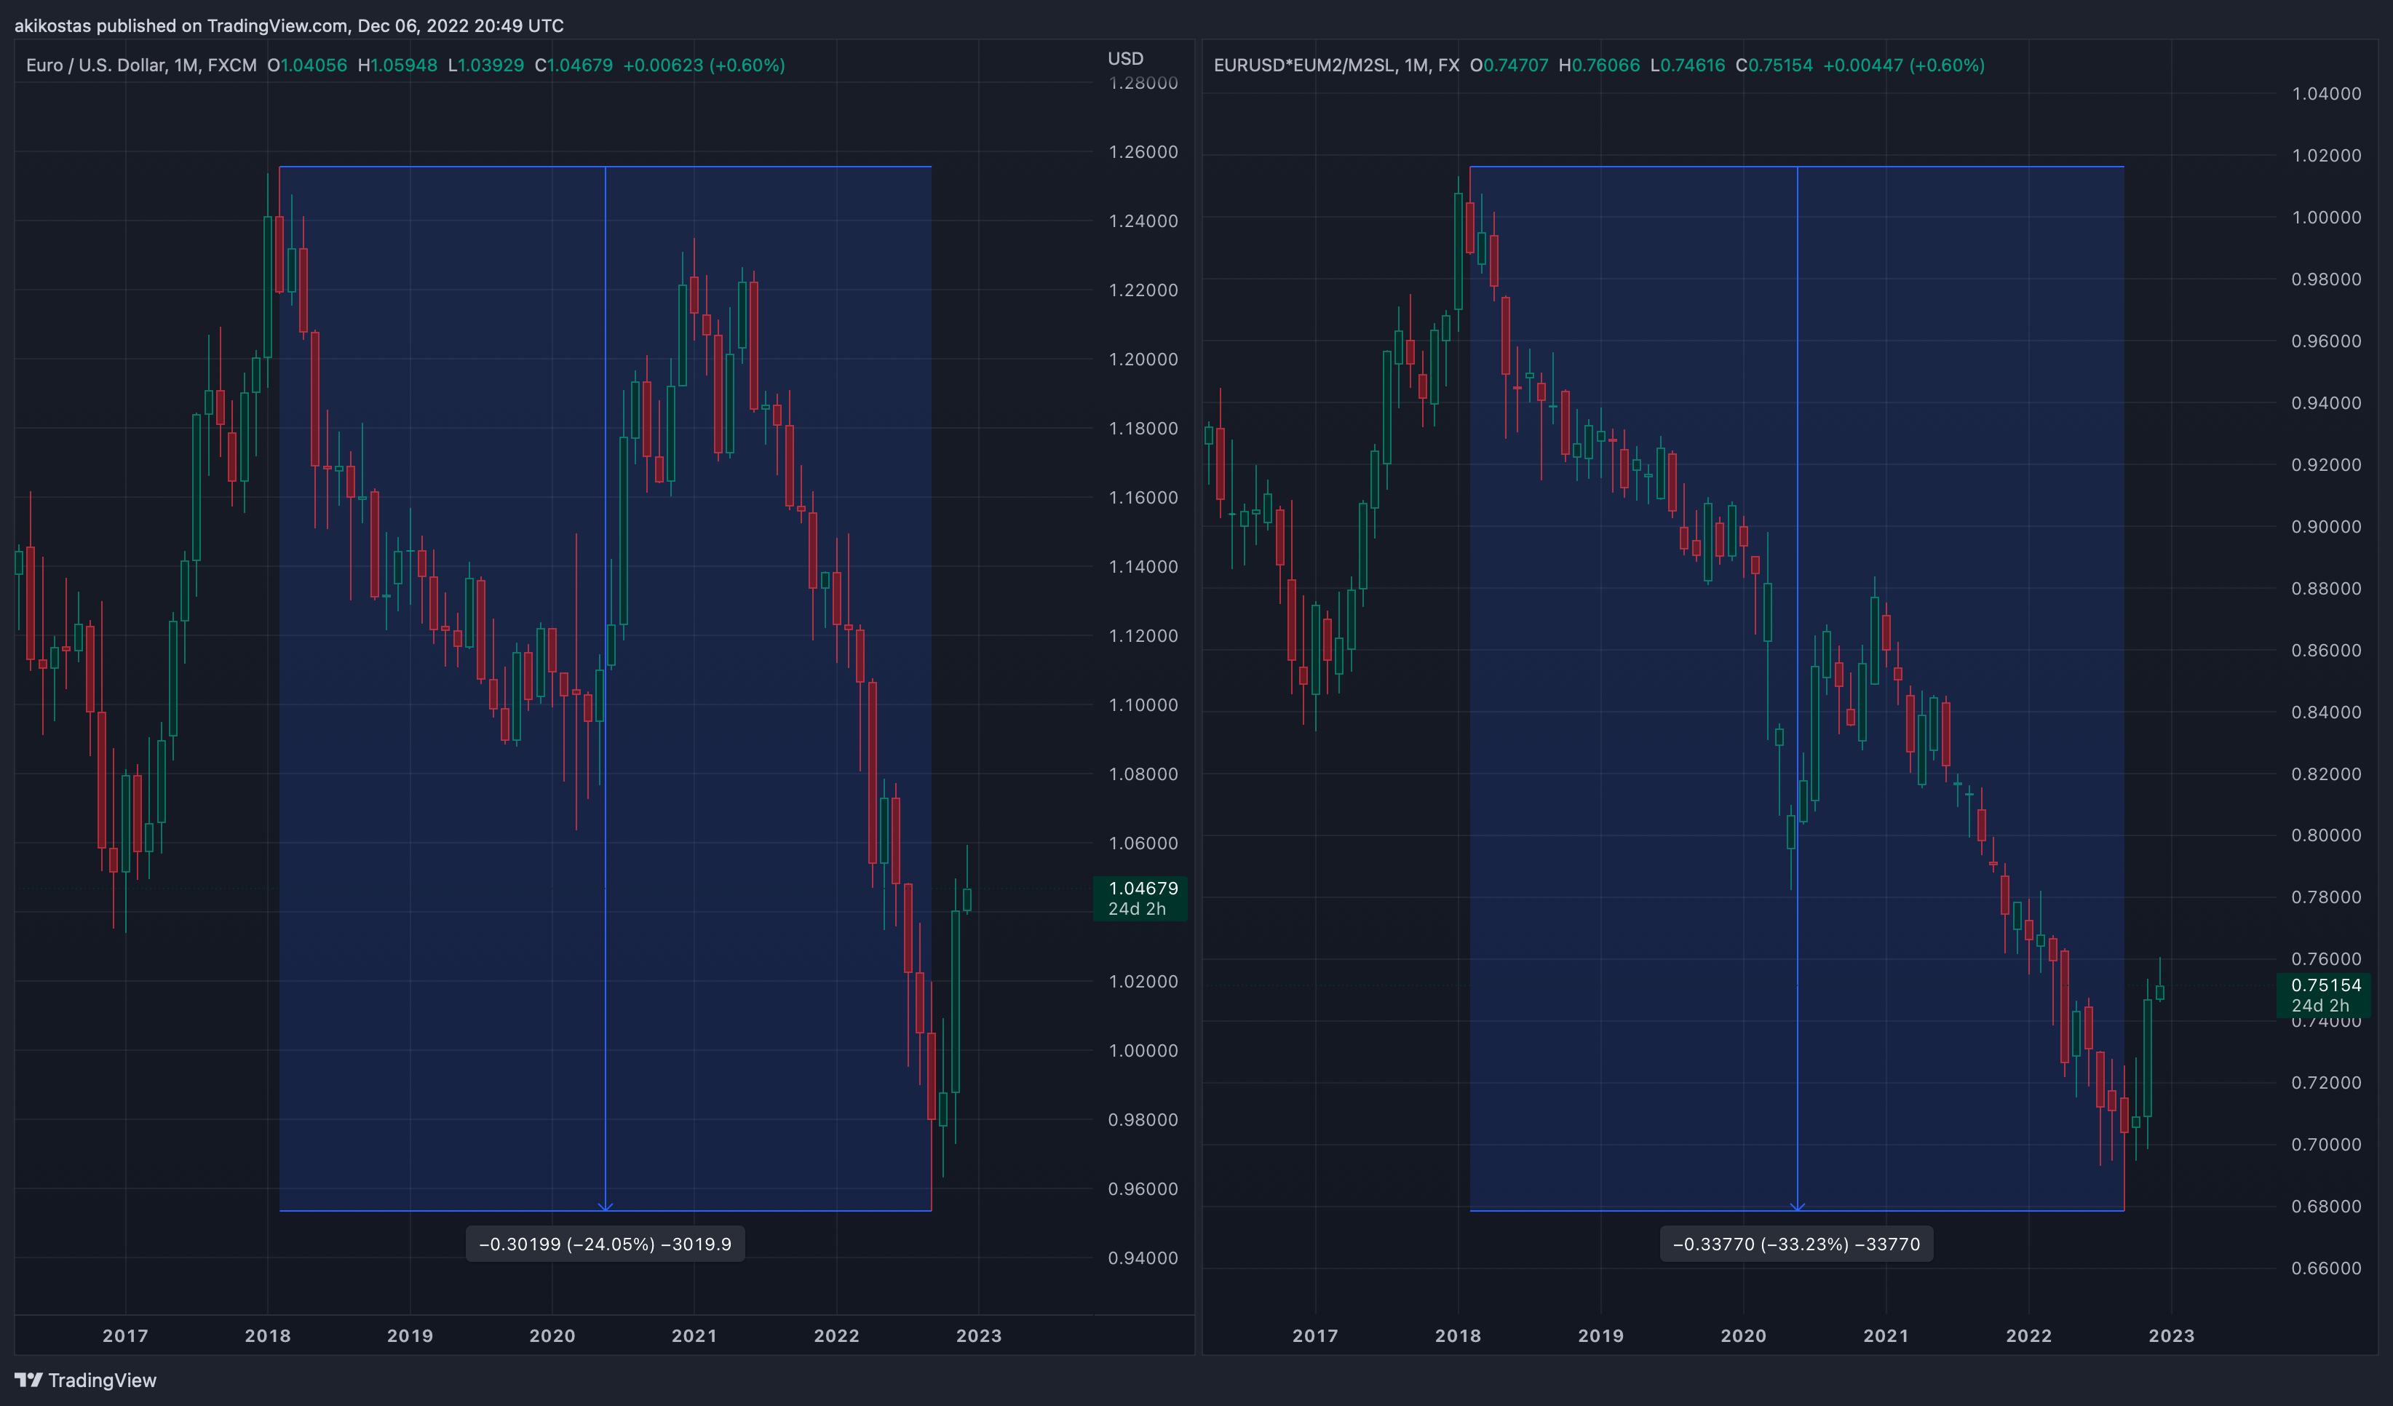Click the right measurement label '−0.33770 (−33.23%) −33770'
The image size is (2393, 1406).
1795,1244
